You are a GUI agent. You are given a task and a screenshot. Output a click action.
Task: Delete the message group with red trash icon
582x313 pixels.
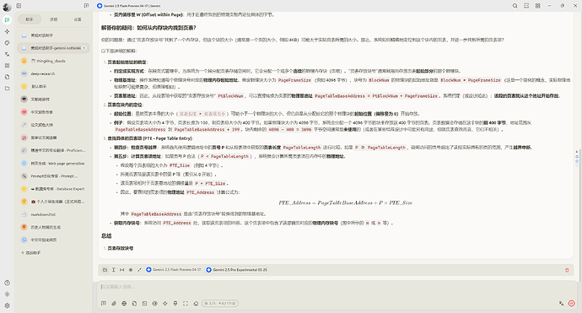pyautogui.click(x=567, y=270)
